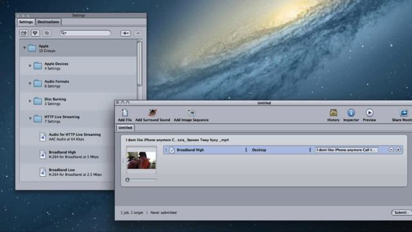The width and height of the screenshot is (412, 232).
Task: Click the Add File toolbar icon
Action: pyautogui.click(x=125, y=113)
